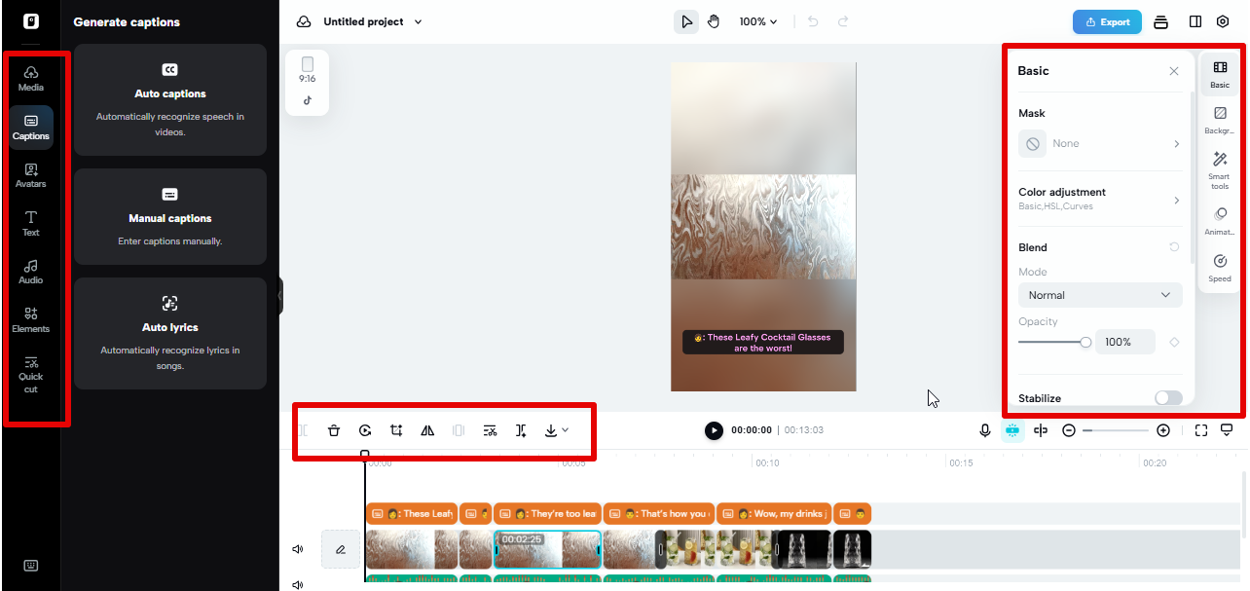Click the zoom in plus icon on timeline

(x=1163, y=430)
